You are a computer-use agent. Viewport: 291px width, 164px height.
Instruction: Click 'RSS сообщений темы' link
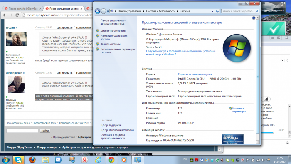[18, 123]
